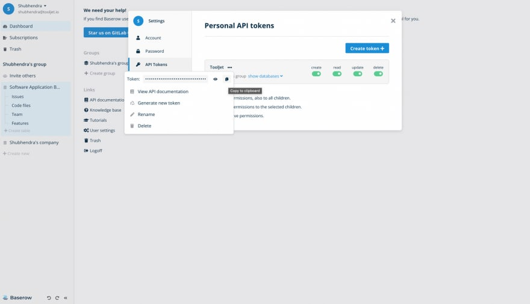Open the Team table

click(17, 115)
